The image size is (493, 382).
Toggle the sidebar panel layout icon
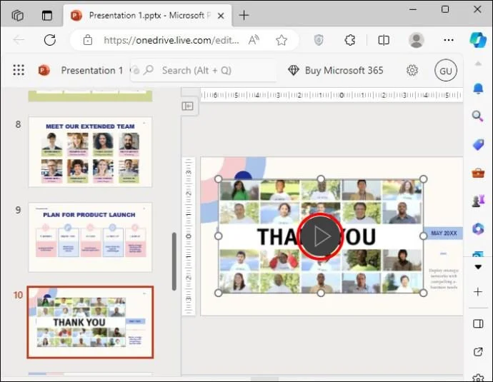(478, 323)
